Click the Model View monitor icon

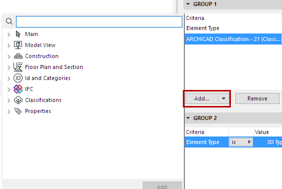tap(18, 45)
